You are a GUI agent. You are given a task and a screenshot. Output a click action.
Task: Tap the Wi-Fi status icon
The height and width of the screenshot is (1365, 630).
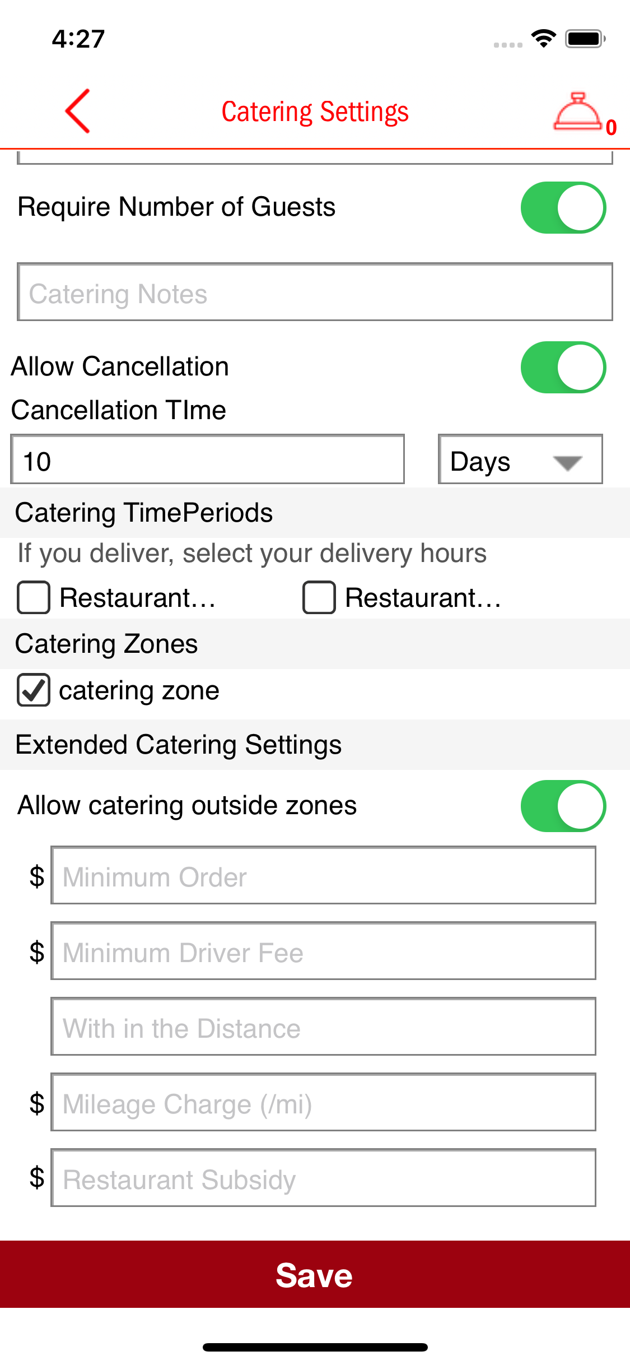(x=543, y=38)
